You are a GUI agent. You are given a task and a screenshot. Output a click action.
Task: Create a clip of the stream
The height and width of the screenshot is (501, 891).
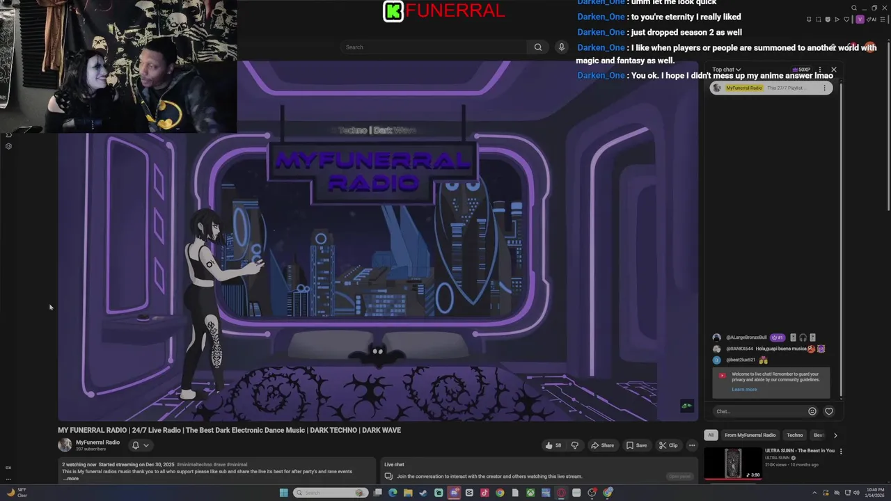(668, 445)
